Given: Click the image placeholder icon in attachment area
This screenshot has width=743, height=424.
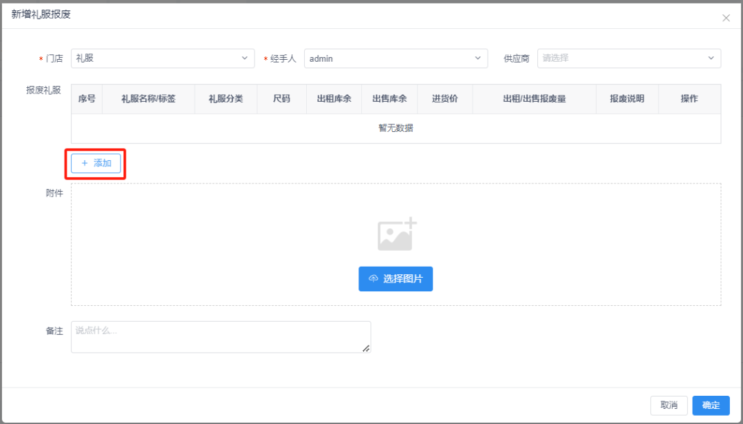Looking at the screenshot, I should pos(396,234).
